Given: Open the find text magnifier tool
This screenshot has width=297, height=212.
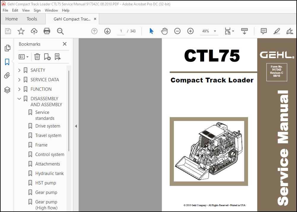Looking at the screenshot, I should 60,31.
